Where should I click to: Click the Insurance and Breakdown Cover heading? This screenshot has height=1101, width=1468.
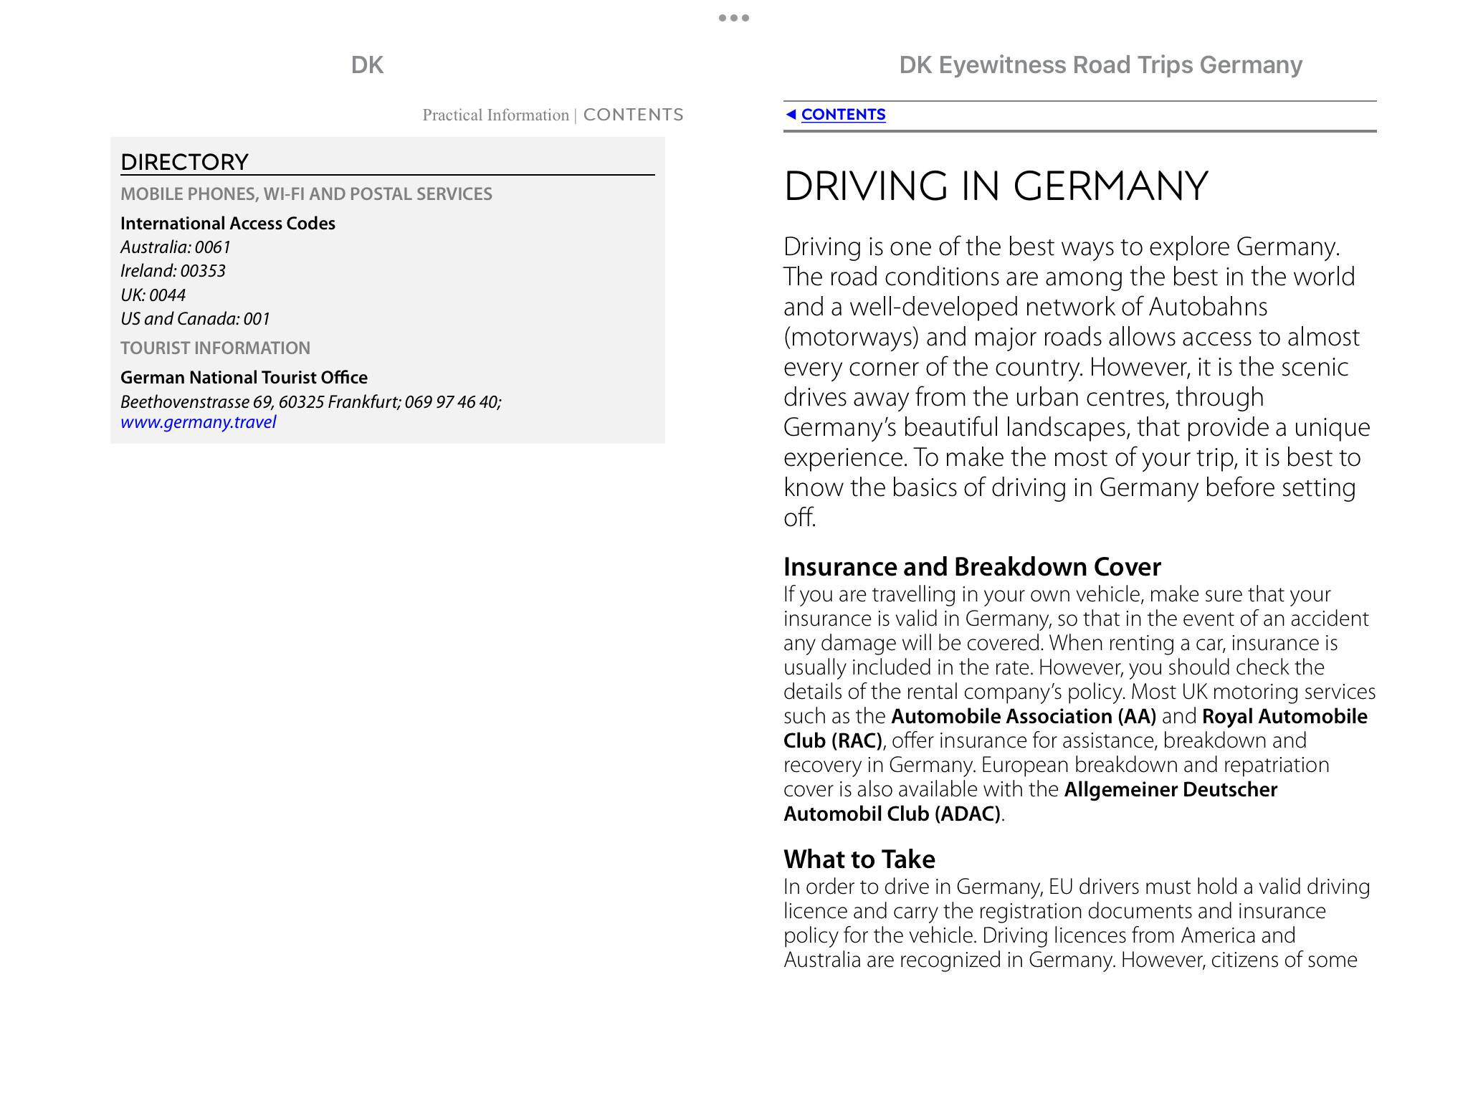(971, 567)
